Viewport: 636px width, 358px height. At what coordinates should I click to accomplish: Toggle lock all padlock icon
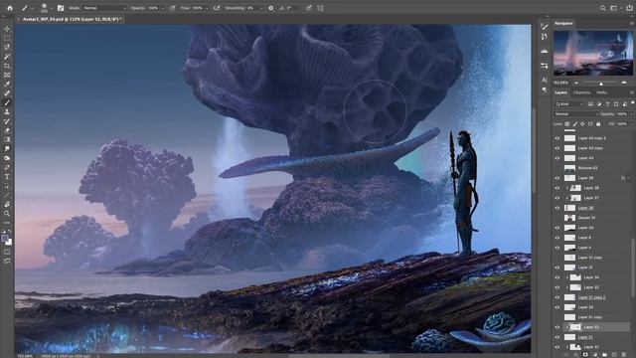598,123
